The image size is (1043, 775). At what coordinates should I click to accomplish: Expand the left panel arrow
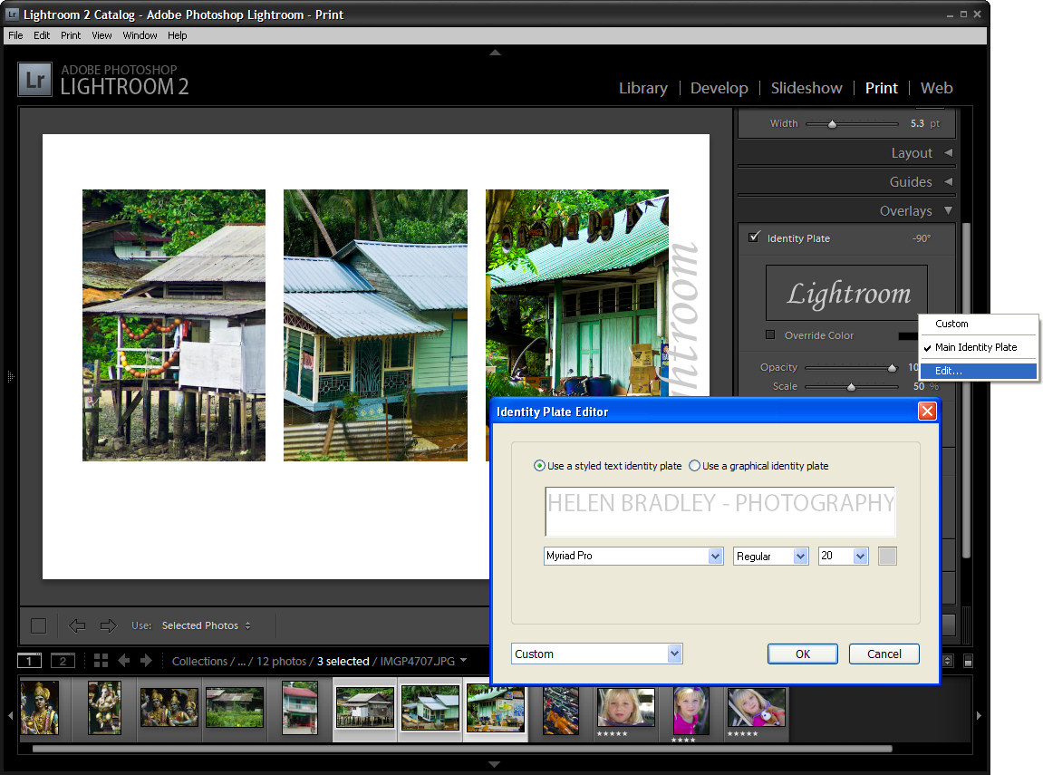(x=10, y=376)
